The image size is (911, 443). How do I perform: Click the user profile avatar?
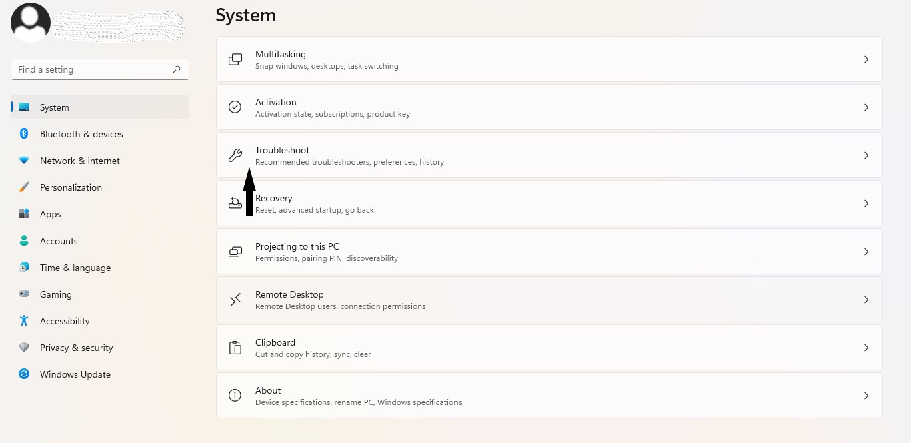tap(31, 23)
